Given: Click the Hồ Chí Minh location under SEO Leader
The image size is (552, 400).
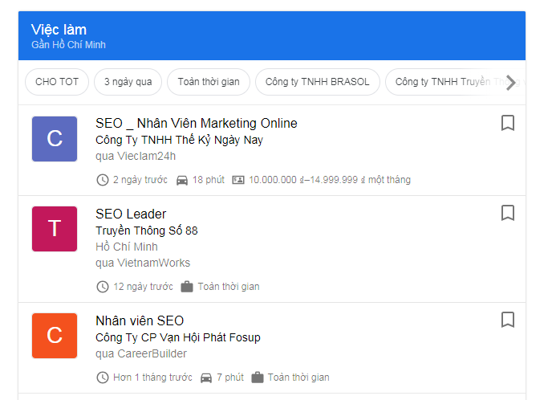Looking at the screenshot, I should pos(127,247).
